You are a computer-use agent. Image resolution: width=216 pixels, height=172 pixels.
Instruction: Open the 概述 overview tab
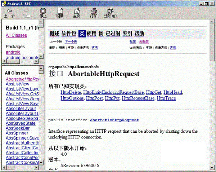click(54, 34)
